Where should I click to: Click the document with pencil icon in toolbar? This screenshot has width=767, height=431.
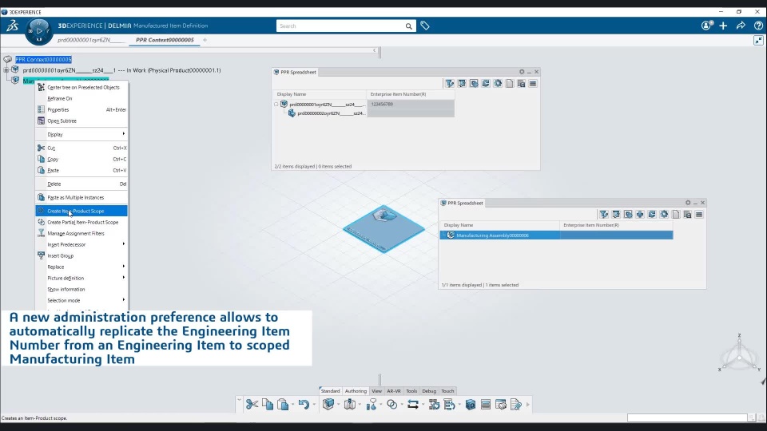tap(515, 404)
